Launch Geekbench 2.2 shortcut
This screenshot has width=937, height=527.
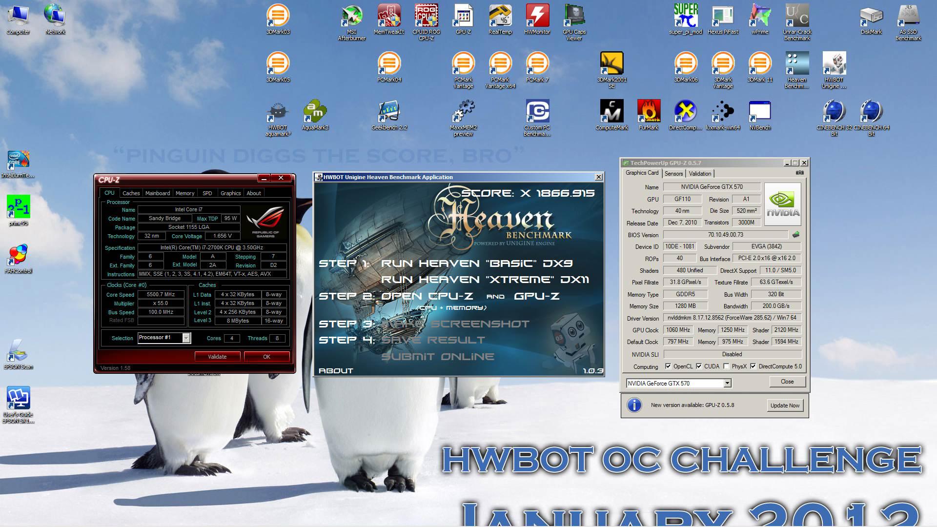click(389, 115)
